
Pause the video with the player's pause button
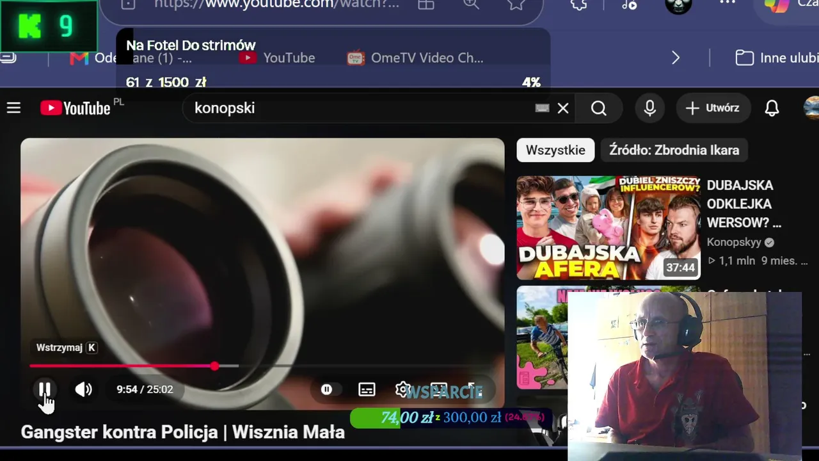[45, 389]
